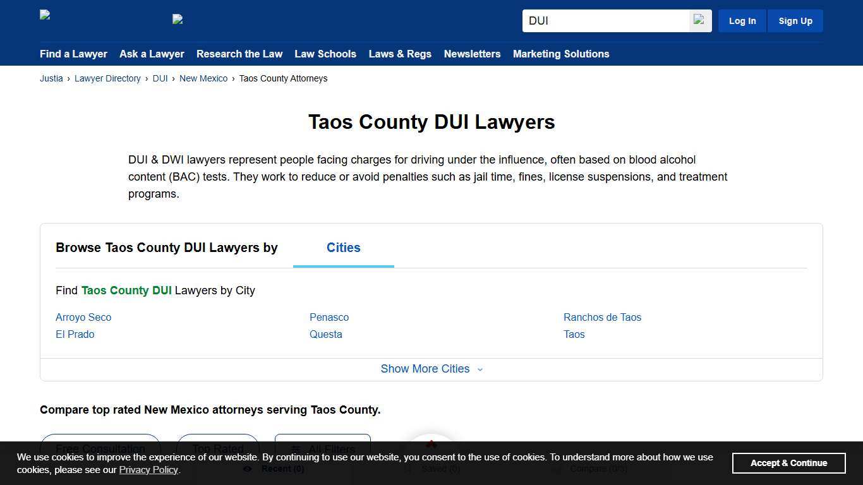This screenshot has width=863, height=485.
Task: Expand Show More Cities
Action: point(431,369)
